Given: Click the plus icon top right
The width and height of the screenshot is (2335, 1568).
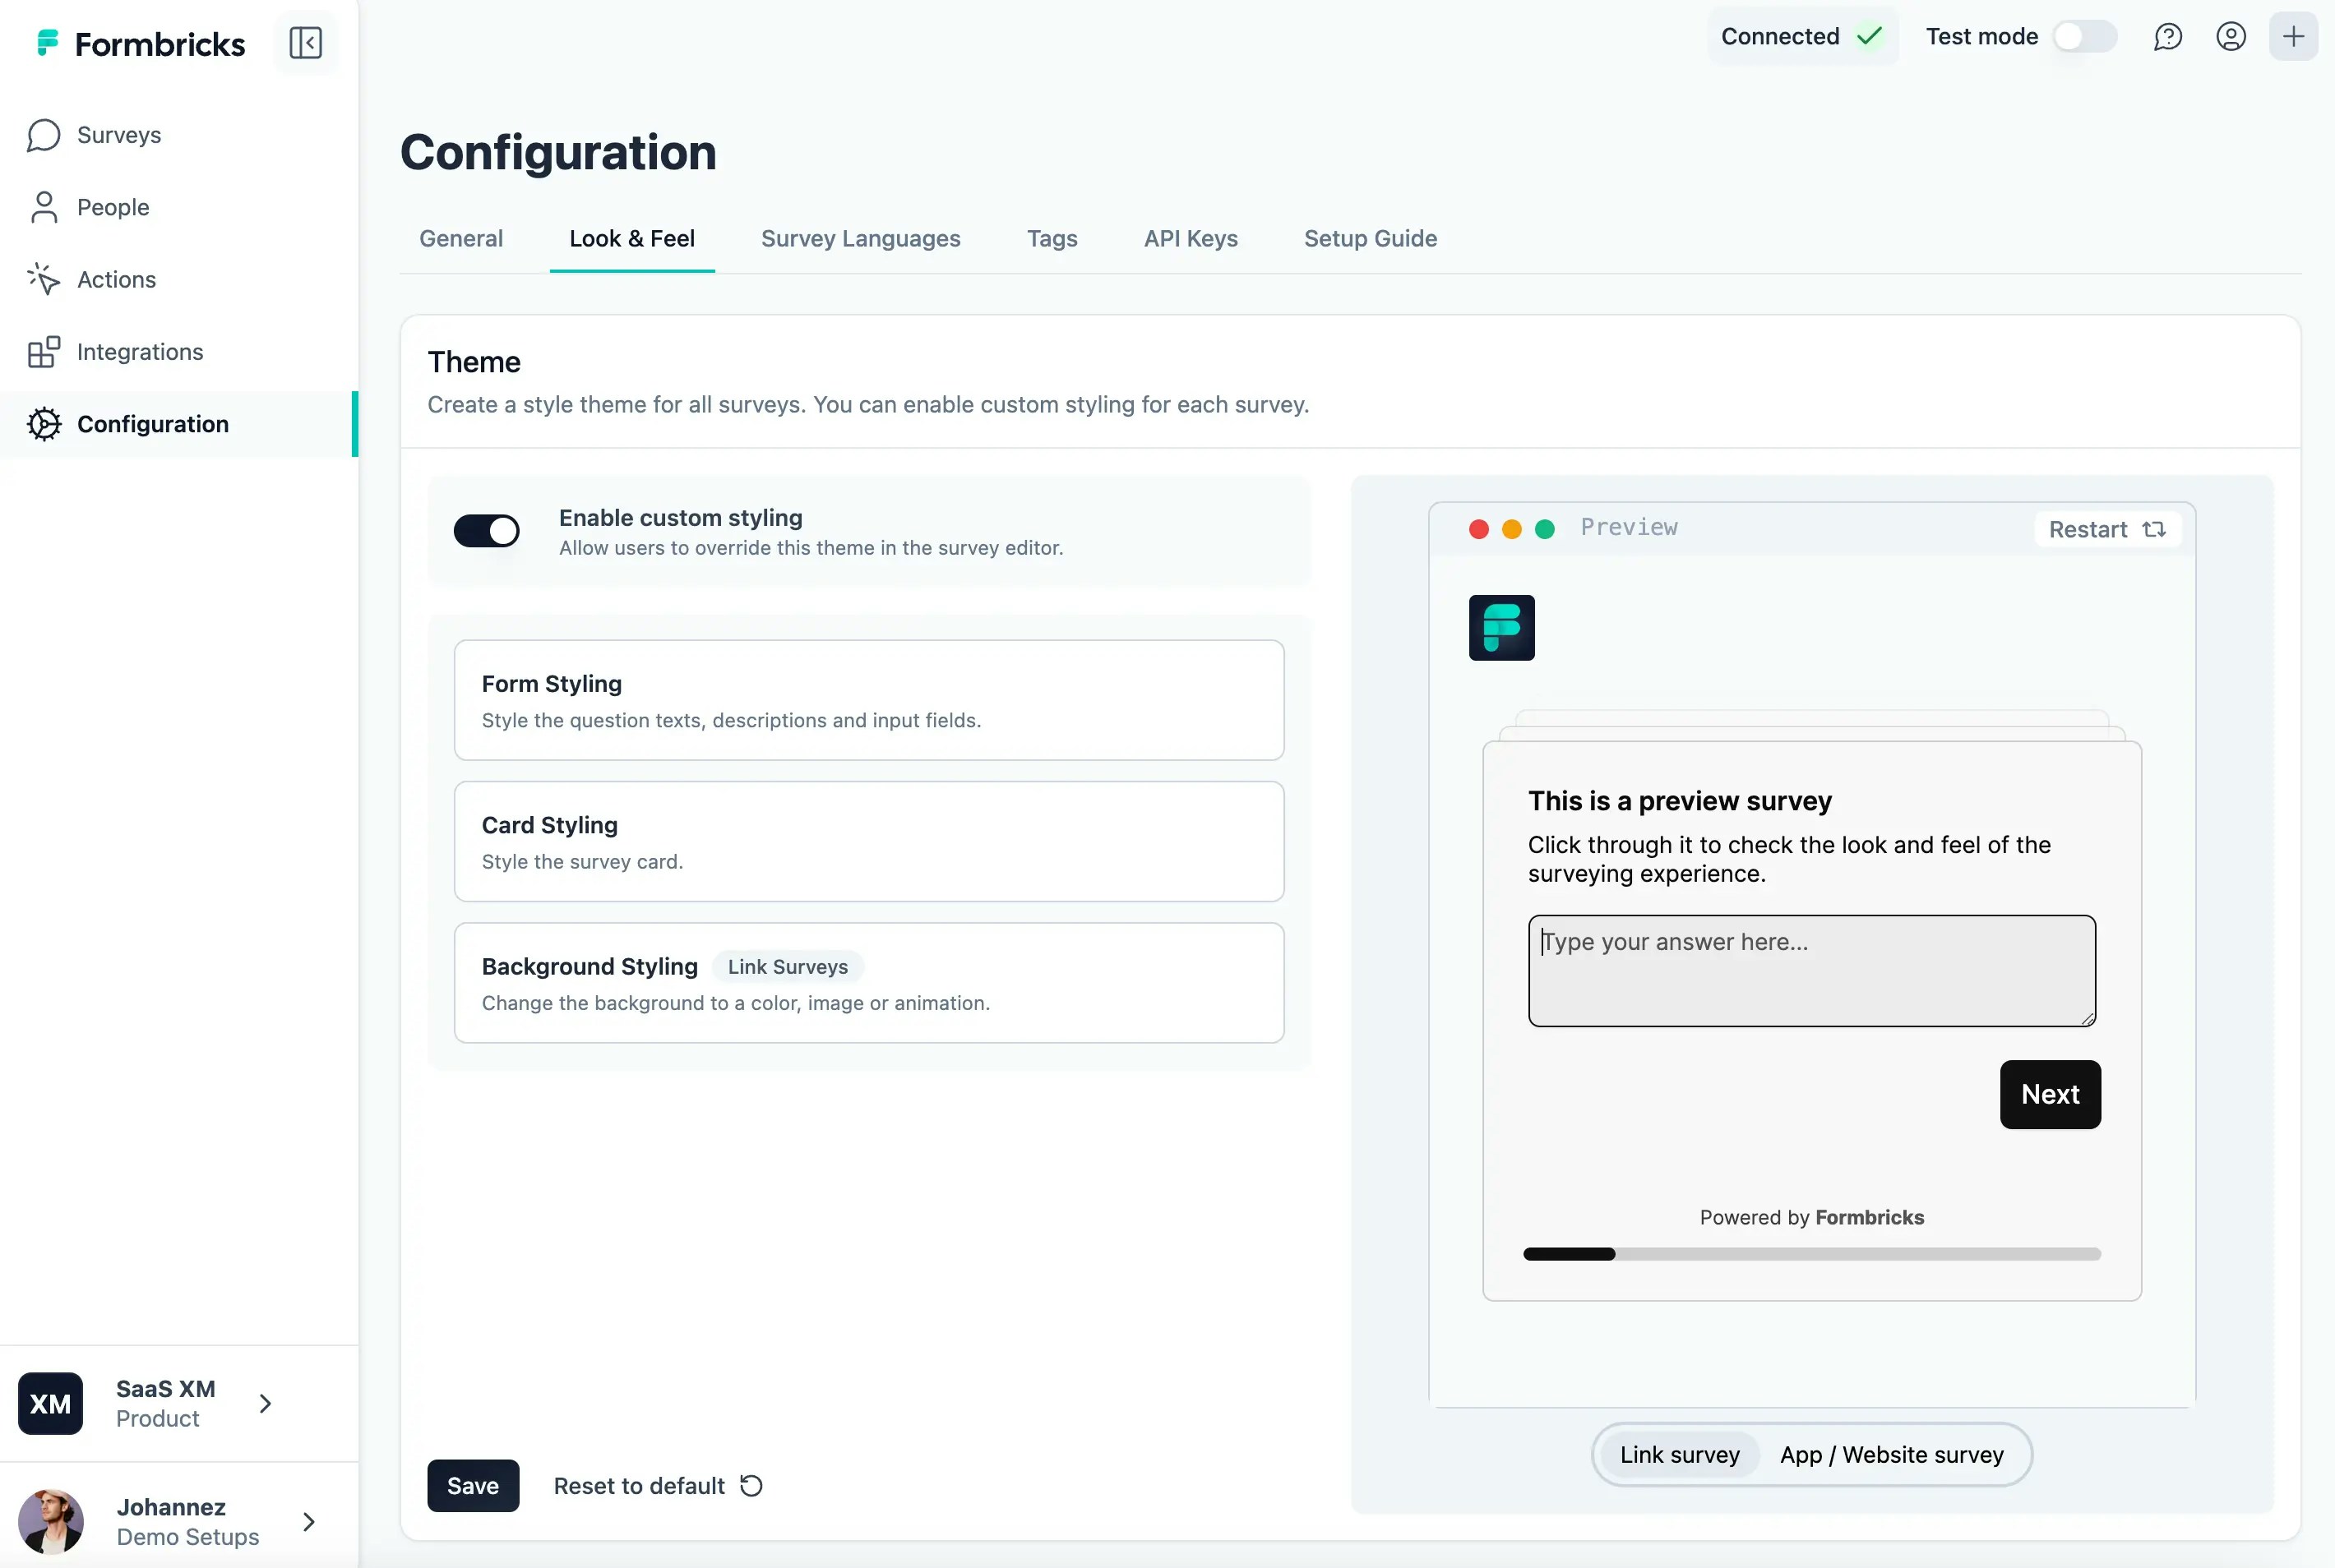Looking at the screenshot, I should click(x=2292, y=37).
